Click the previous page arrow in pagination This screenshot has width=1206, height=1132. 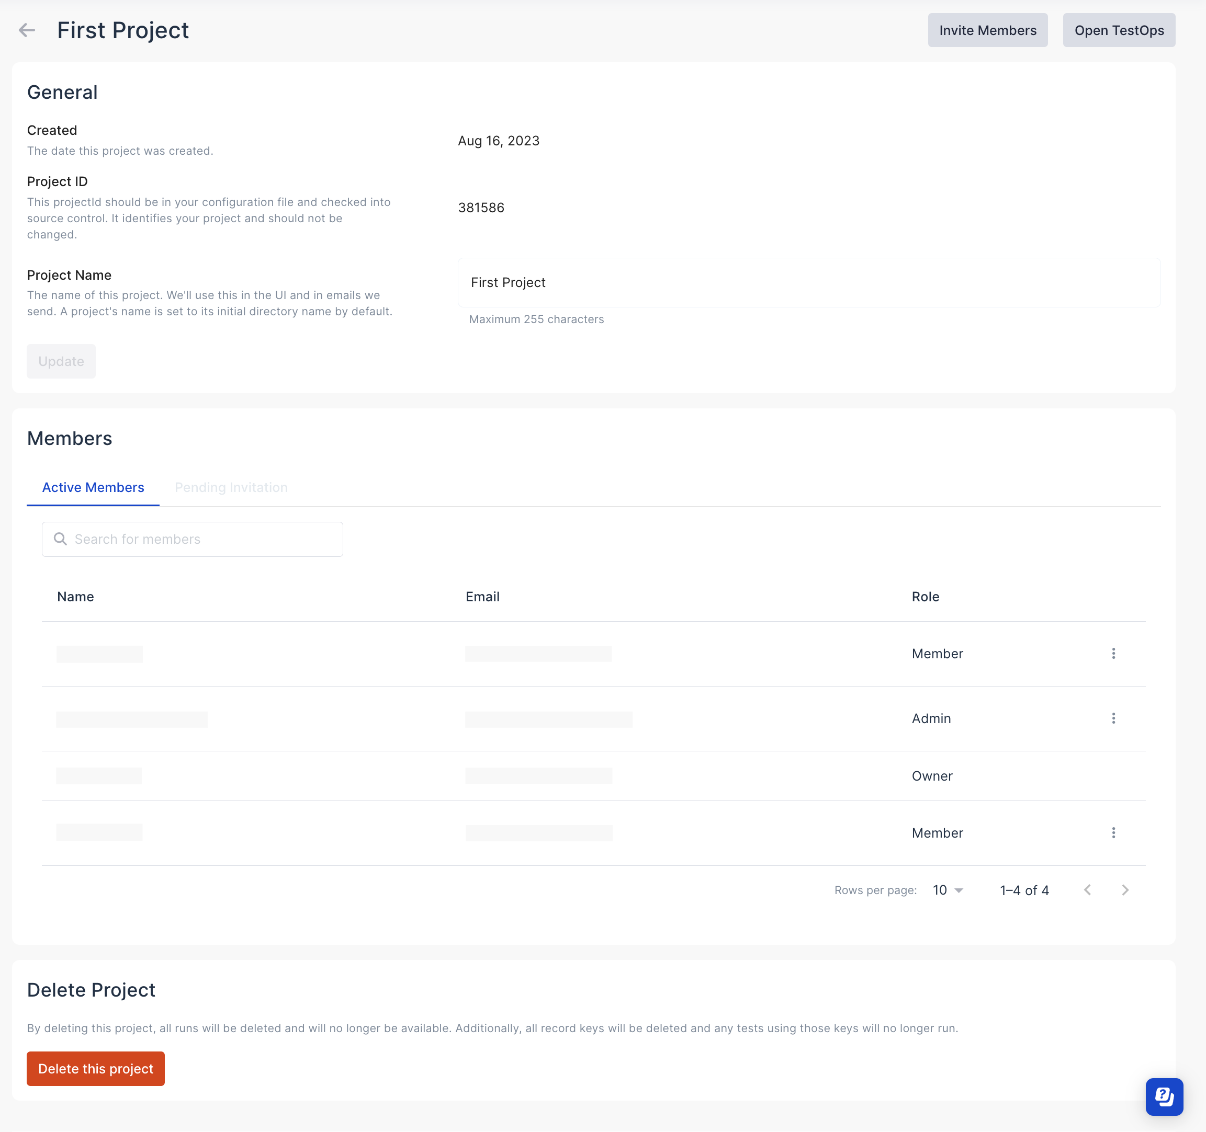pos(1087,889)
